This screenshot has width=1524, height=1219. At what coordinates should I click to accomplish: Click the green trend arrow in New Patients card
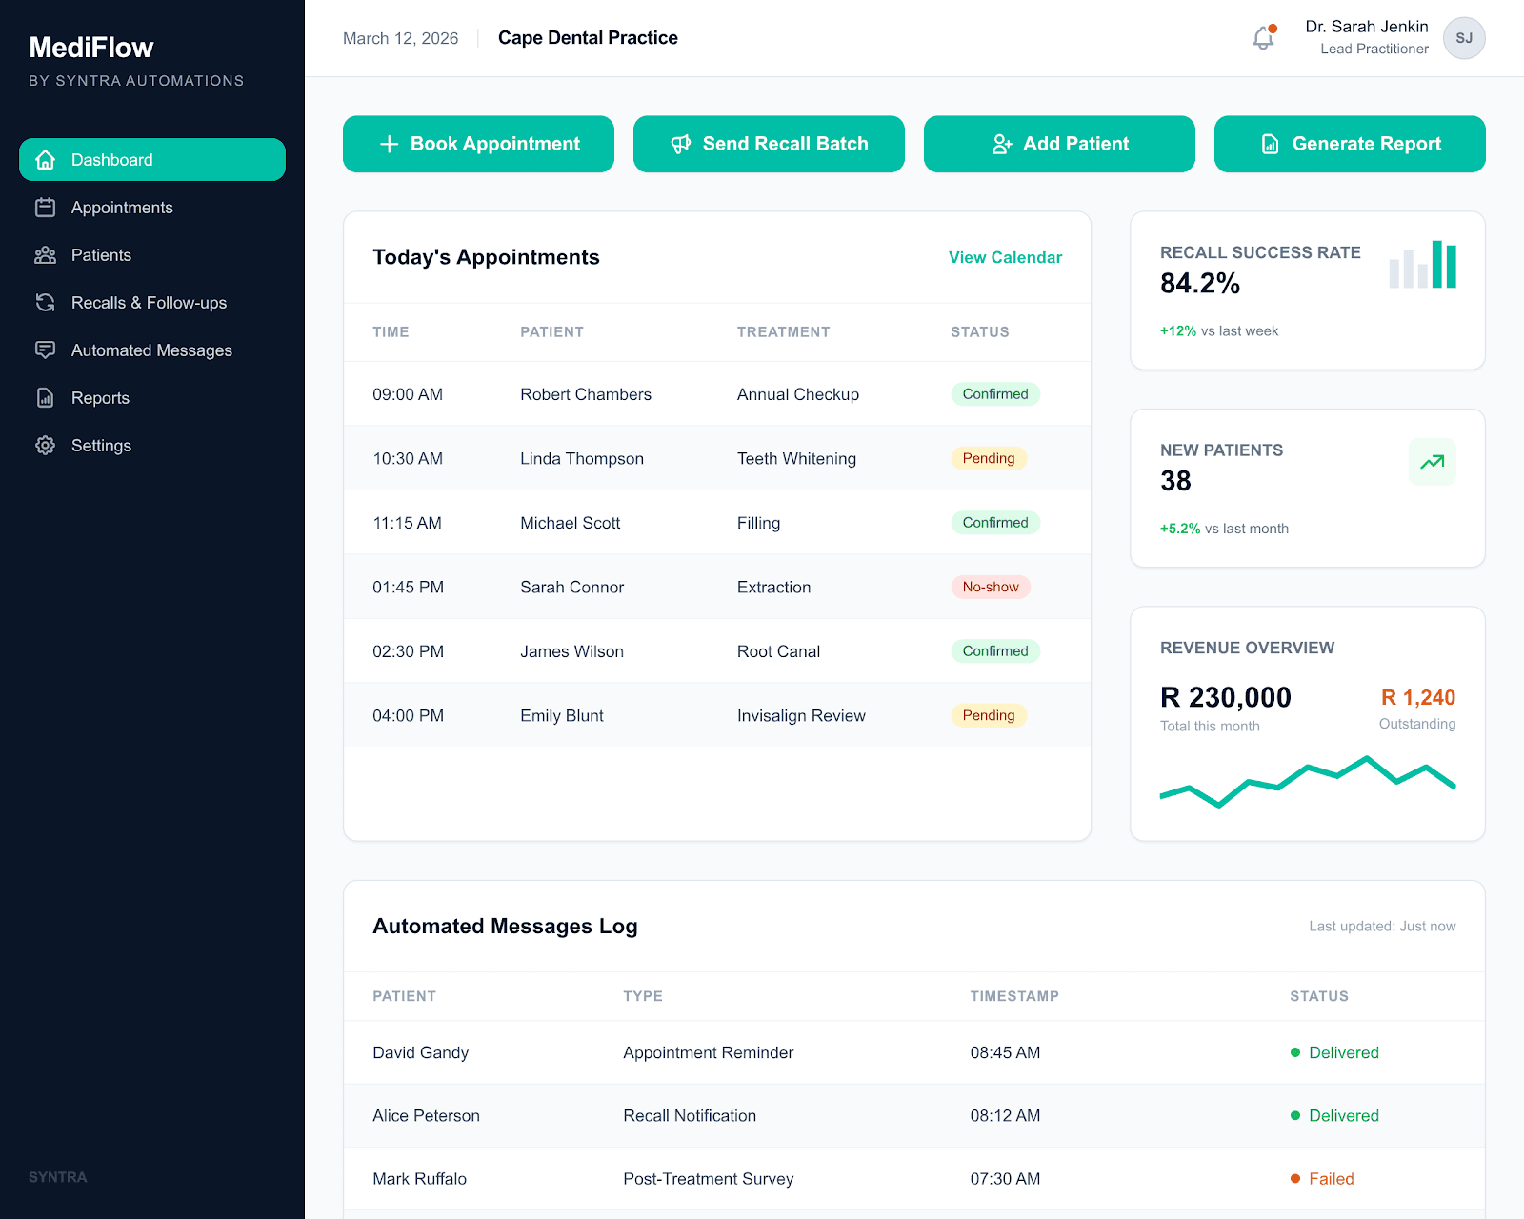tap(1432, 461)
